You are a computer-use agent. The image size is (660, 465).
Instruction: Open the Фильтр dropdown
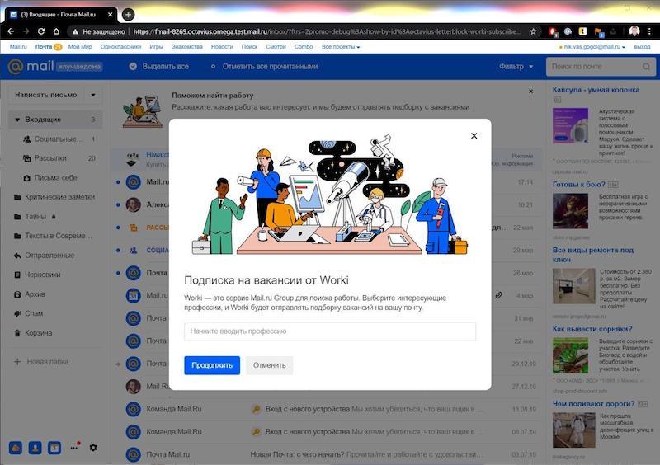point(516,67)
